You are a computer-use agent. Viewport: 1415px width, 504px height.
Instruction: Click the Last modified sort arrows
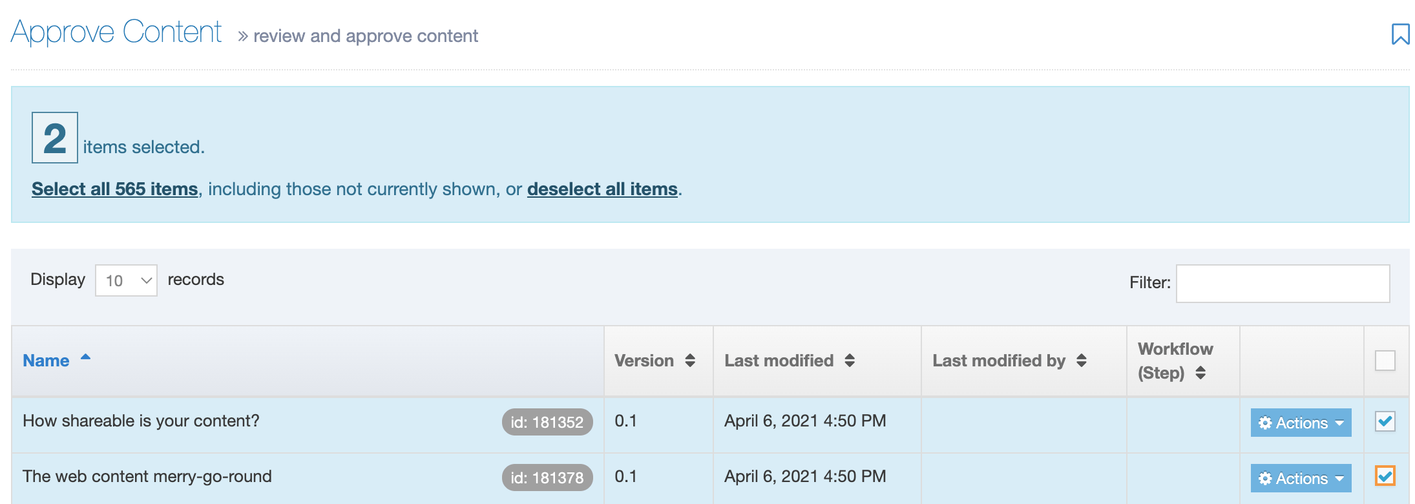(850, 361)
